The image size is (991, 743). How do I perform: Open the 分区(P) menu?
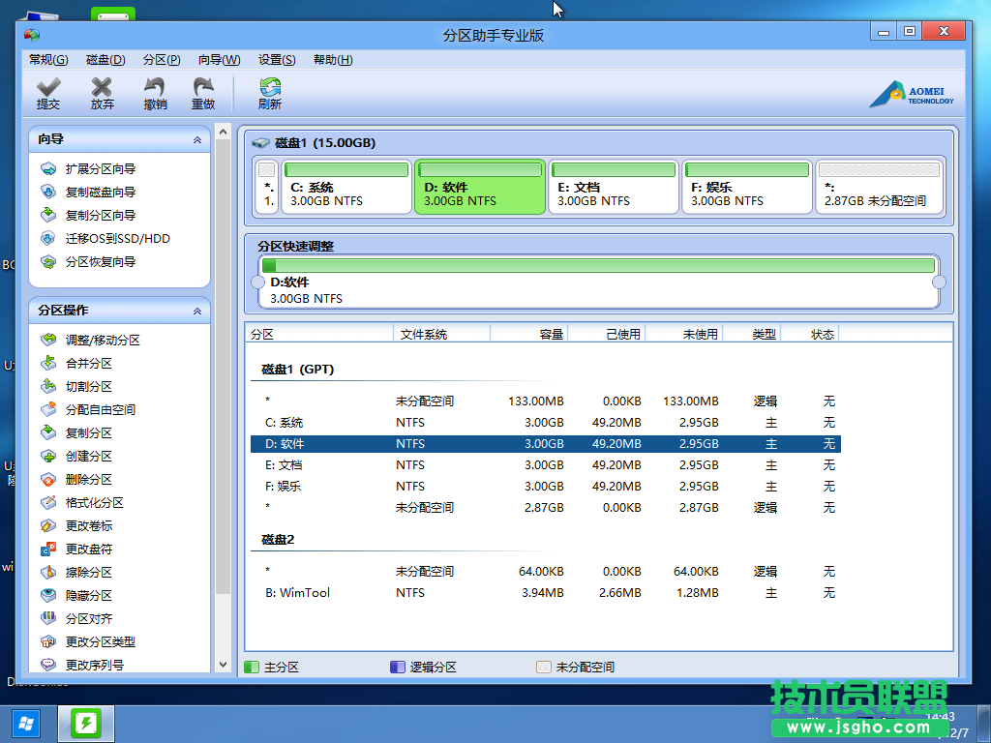point(161,60)
